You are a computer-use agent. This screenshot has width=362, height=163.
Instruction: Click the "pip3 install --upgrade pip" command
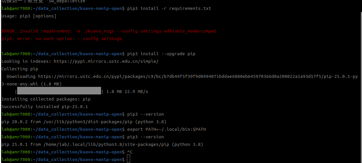click(161, 54)
